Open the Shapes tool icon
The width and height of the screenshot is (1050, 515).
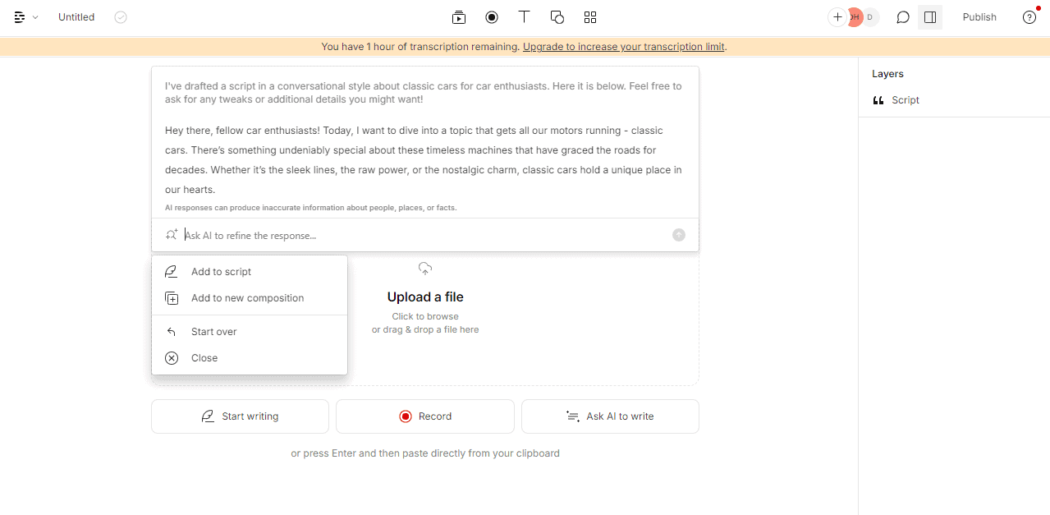[x=557, y=17]
